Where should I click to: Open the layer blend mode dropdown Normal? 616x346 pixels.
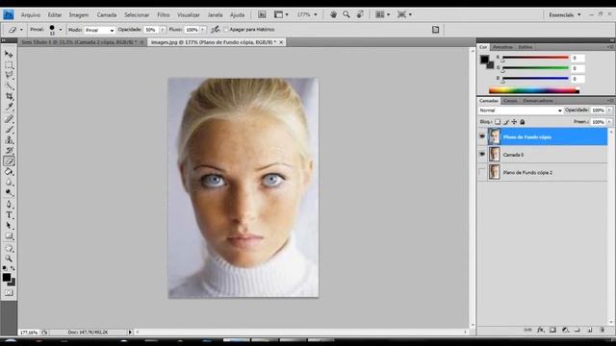coord(521,111)
